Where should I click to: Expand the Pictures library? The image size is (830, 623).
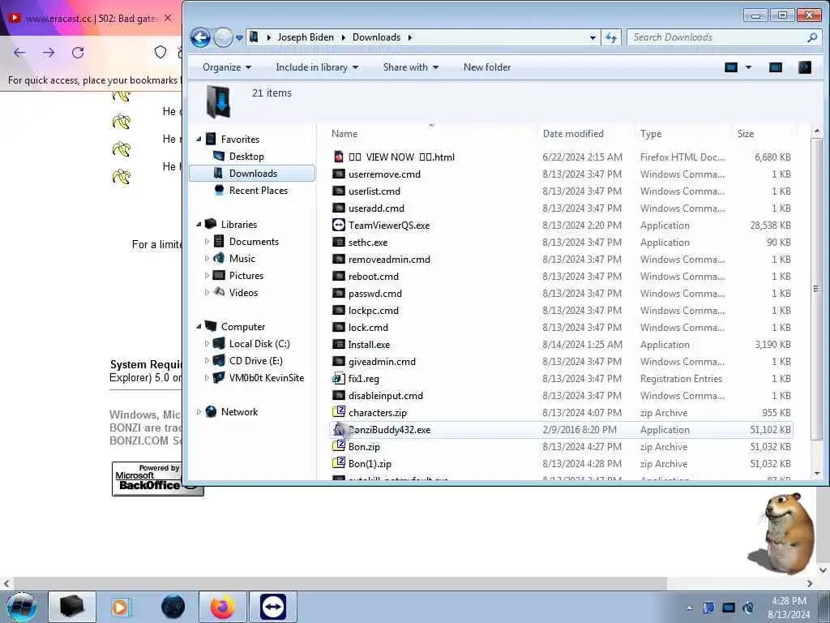pyautogui.click(x=207, y=276)
